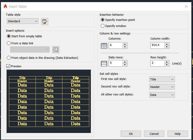Decrease the Column width value
193x140 pixels.
click(167, 47)
